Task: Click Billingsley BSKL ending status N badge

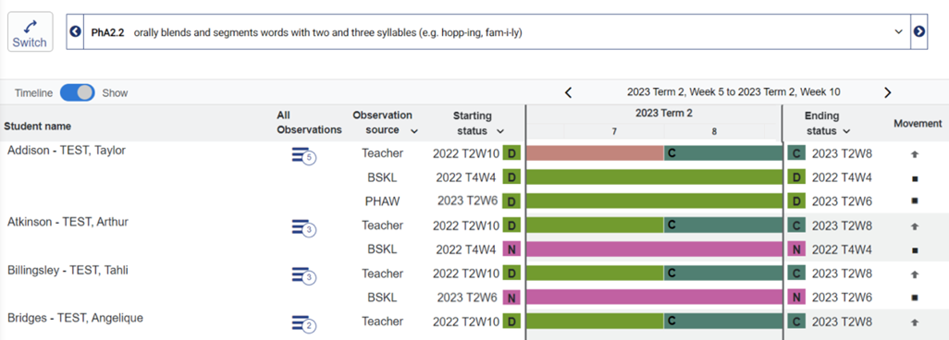Action: [x=796, y=297]
